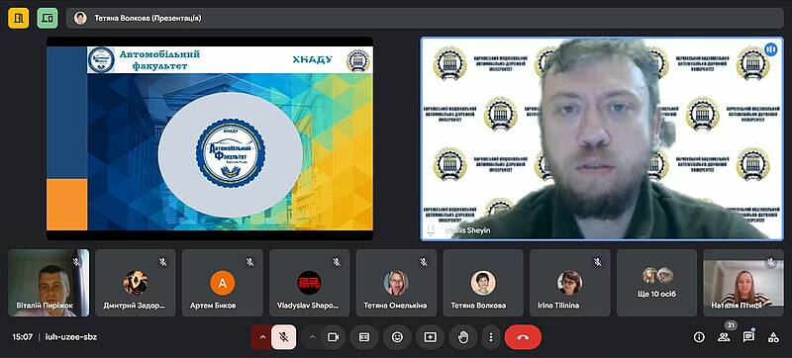
Task: Unmute the microphone in the call controls
Action: [x=284, y=337]
